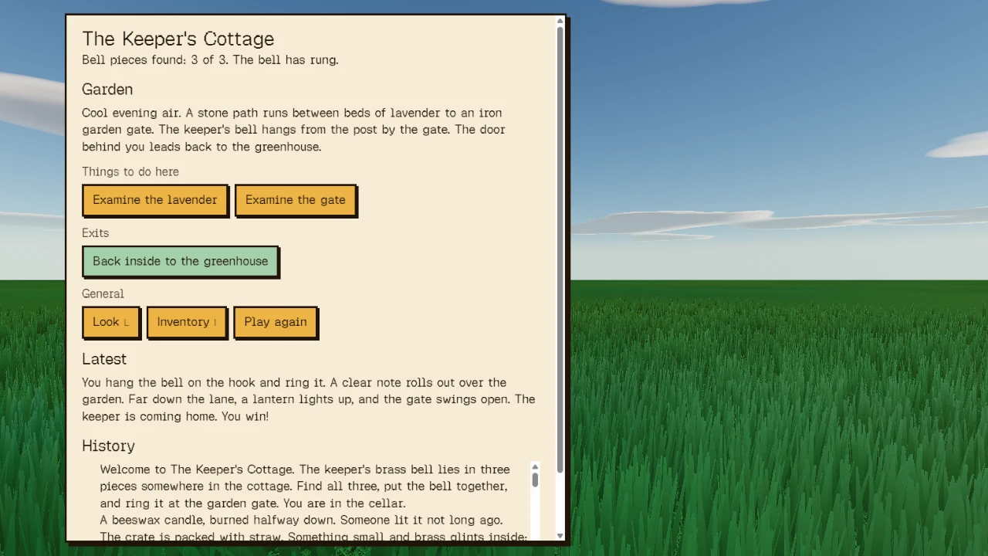Click the Garden heading

tap(107, 90)
